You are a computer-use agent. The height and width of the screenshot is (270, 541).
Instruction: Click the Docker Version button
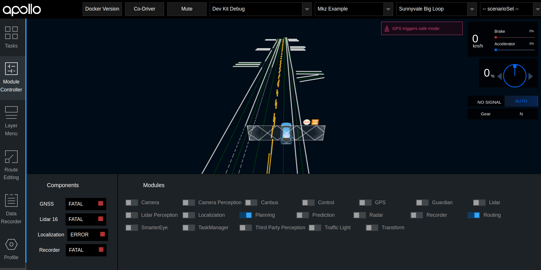pos(102,9)
